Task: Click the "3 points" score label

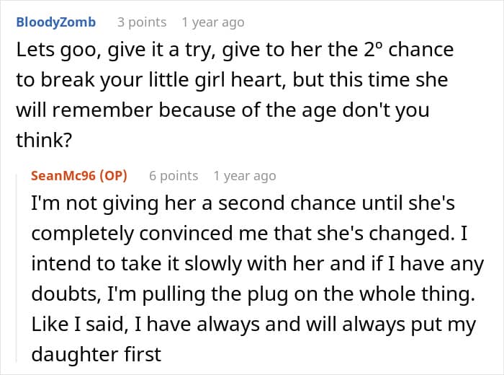Action: coord(142,22)
